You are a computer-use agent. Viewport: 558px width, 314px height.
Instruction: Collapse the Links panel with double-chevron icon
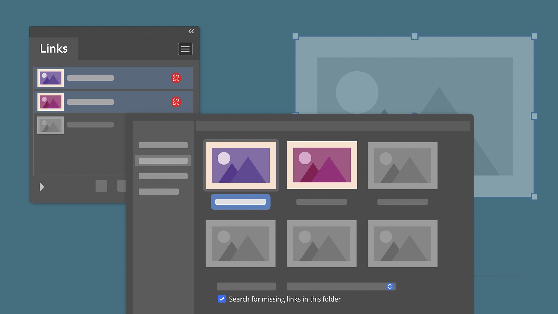(191, 31)
